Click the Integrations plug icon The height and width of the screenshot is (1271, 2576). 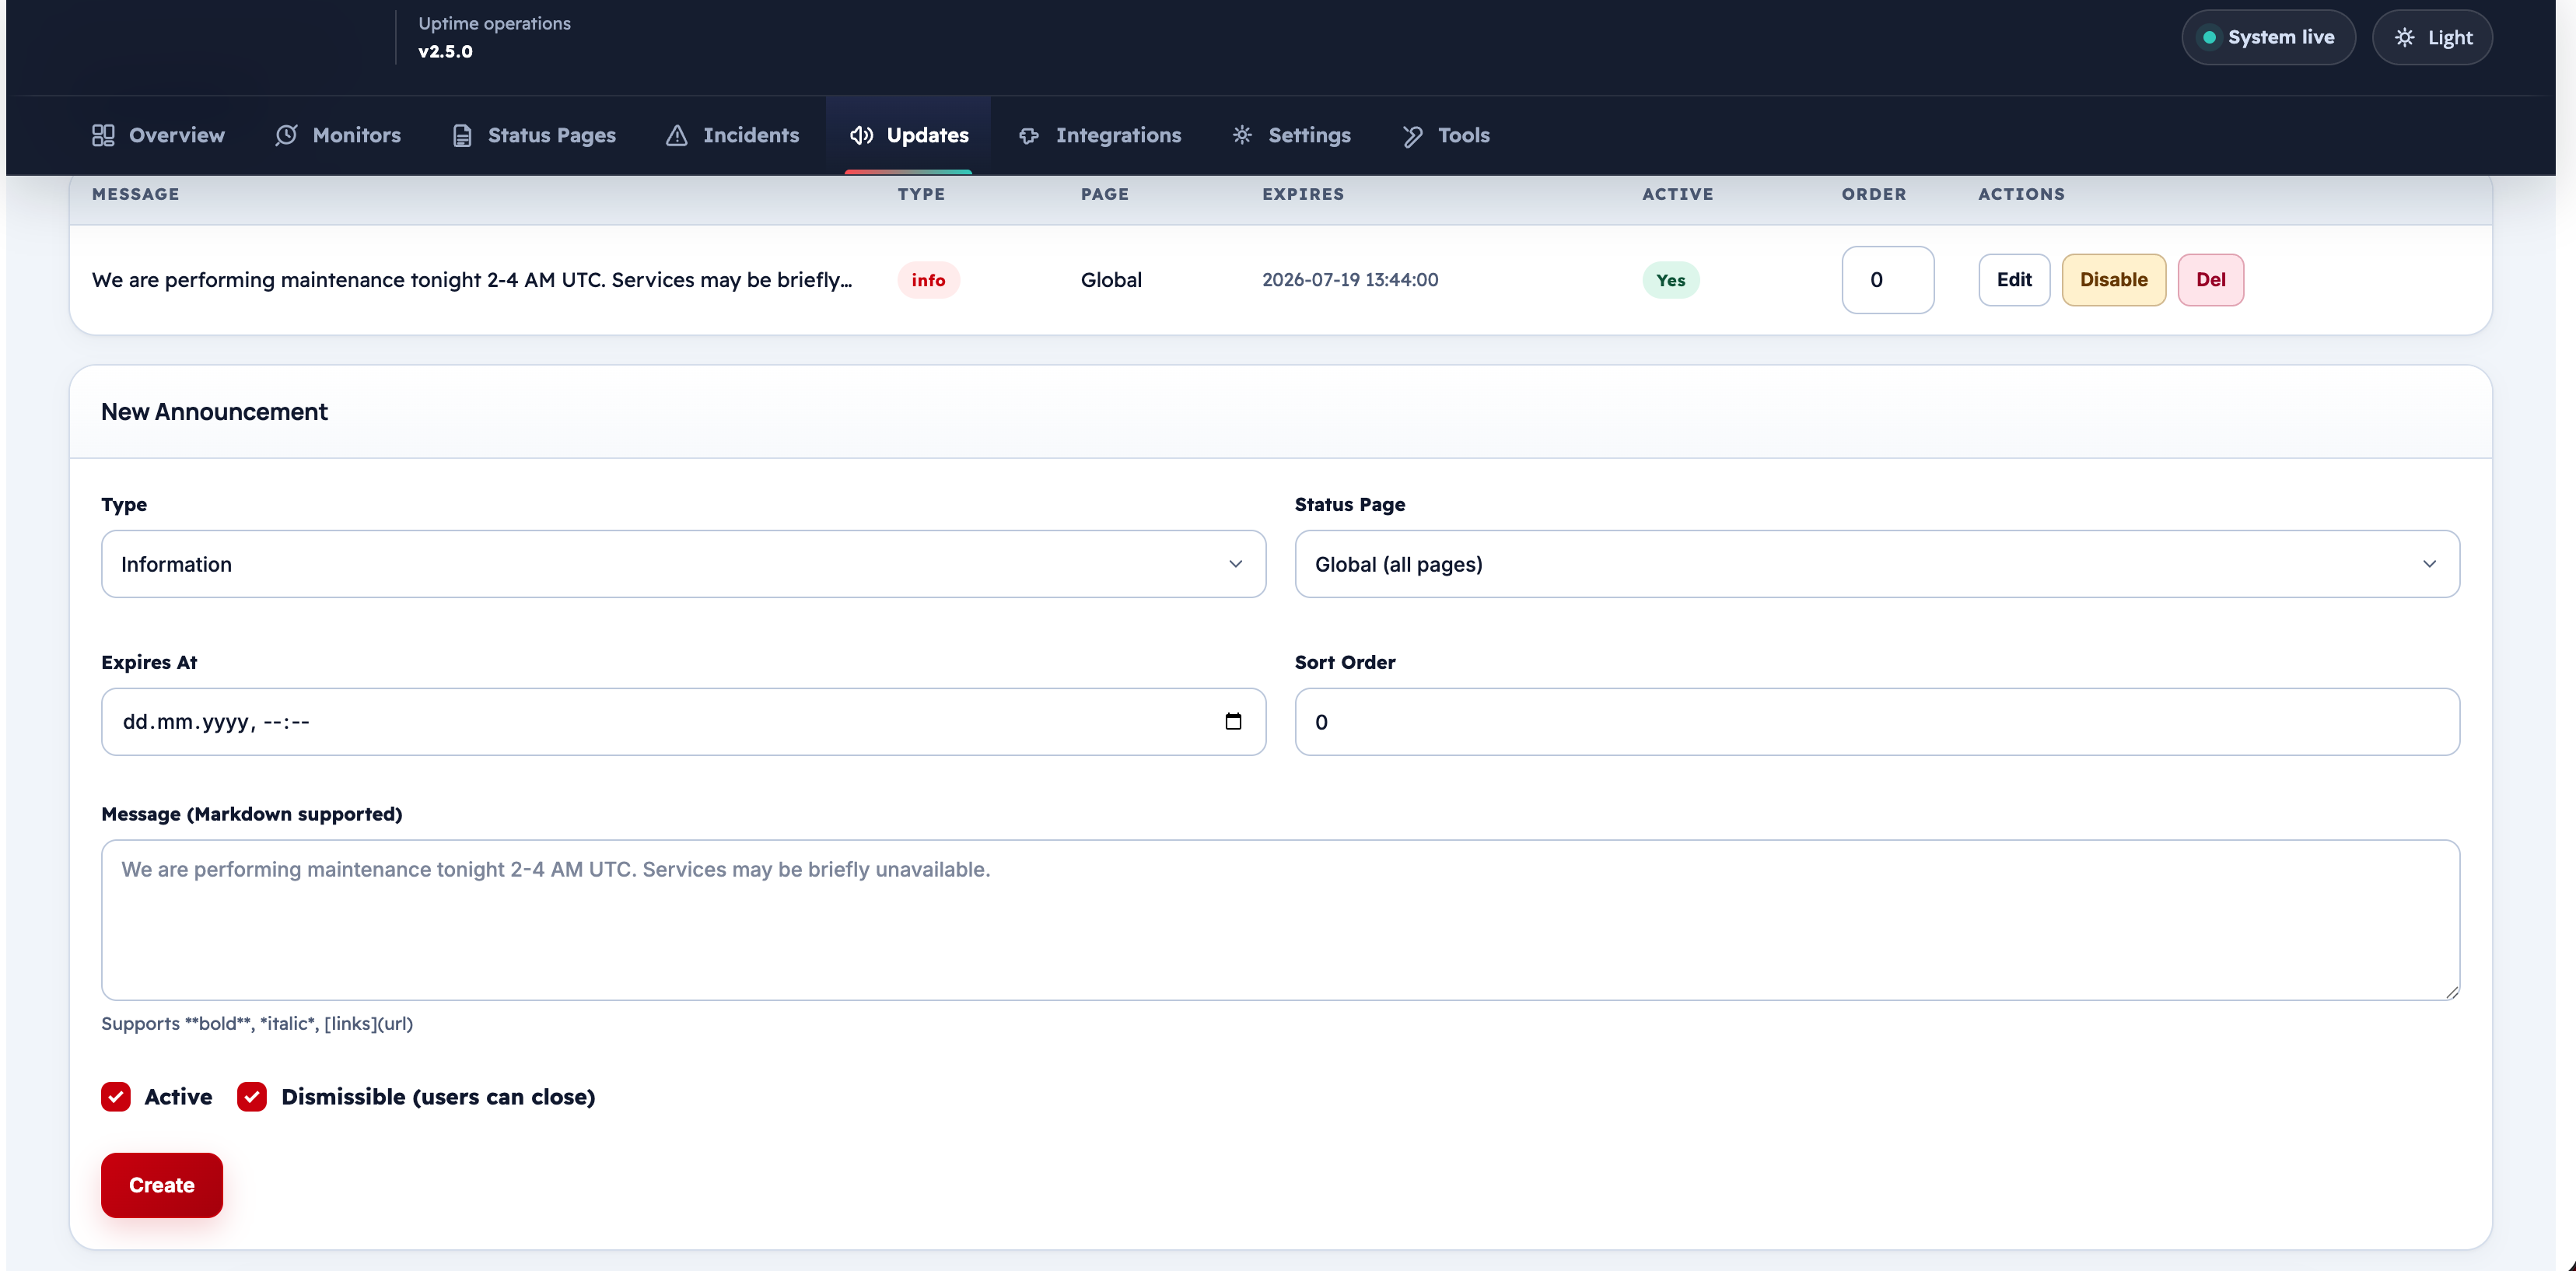click(x=1029, y=135)
